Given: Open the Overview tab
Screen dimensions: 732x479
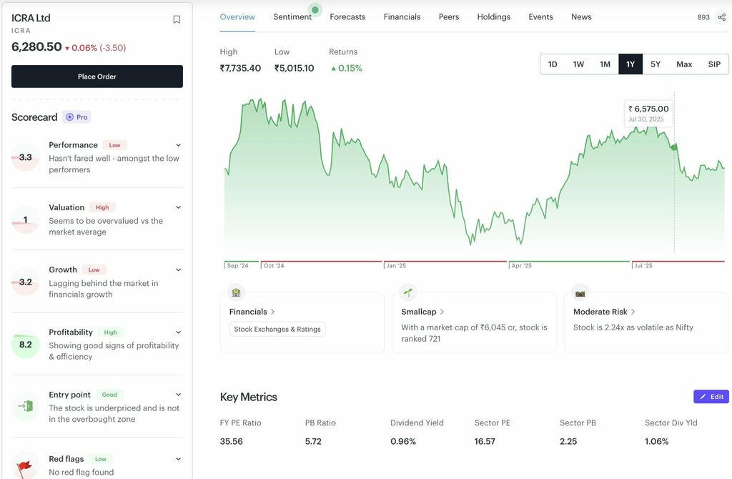Looking at the screenshot, I should [237, 17].
